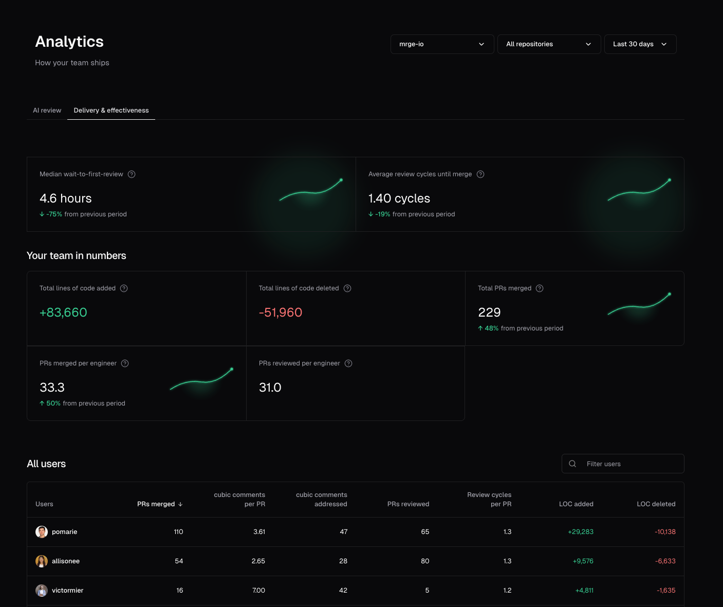Viewport: 723px width, 607px height.
Task: Toggle sort direction on the PRs merged column
Action: click(x=159, y=504)
